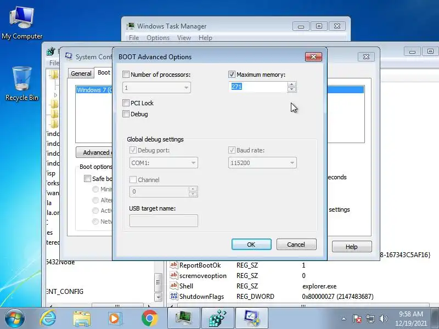The height and width of the screenshot is (329, 439).
Task: Switch to General tab in System Configuration
Action: click(81, 73)
